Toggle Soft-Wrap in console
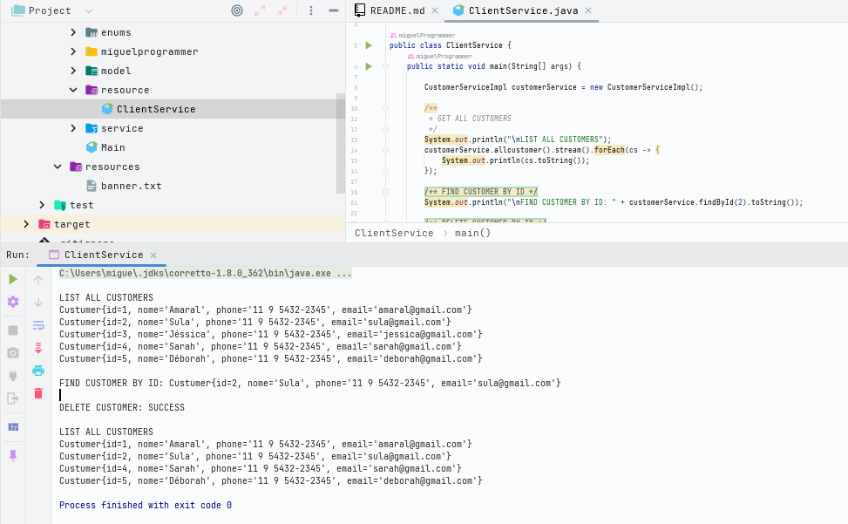Viewport: 848px width, 524px height. click(x=38, y=325)
